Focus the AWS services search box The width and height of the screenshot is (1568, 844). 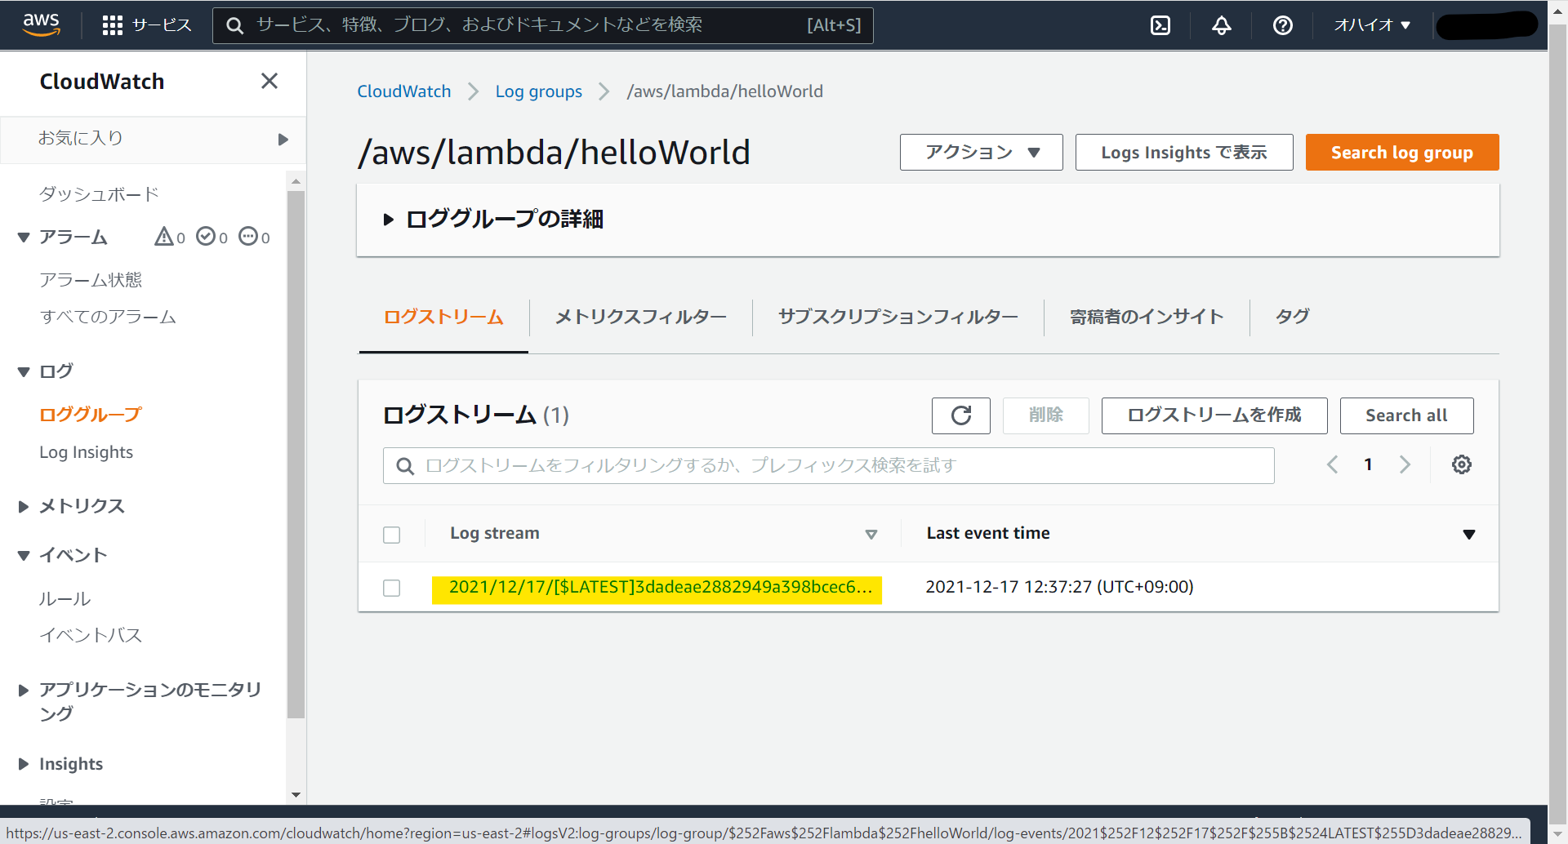click(543, 25)
